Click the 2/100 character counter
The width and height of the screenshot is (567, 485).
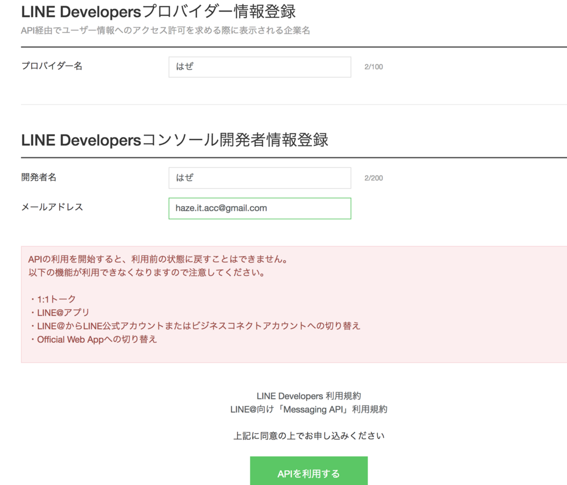(374, 67)
